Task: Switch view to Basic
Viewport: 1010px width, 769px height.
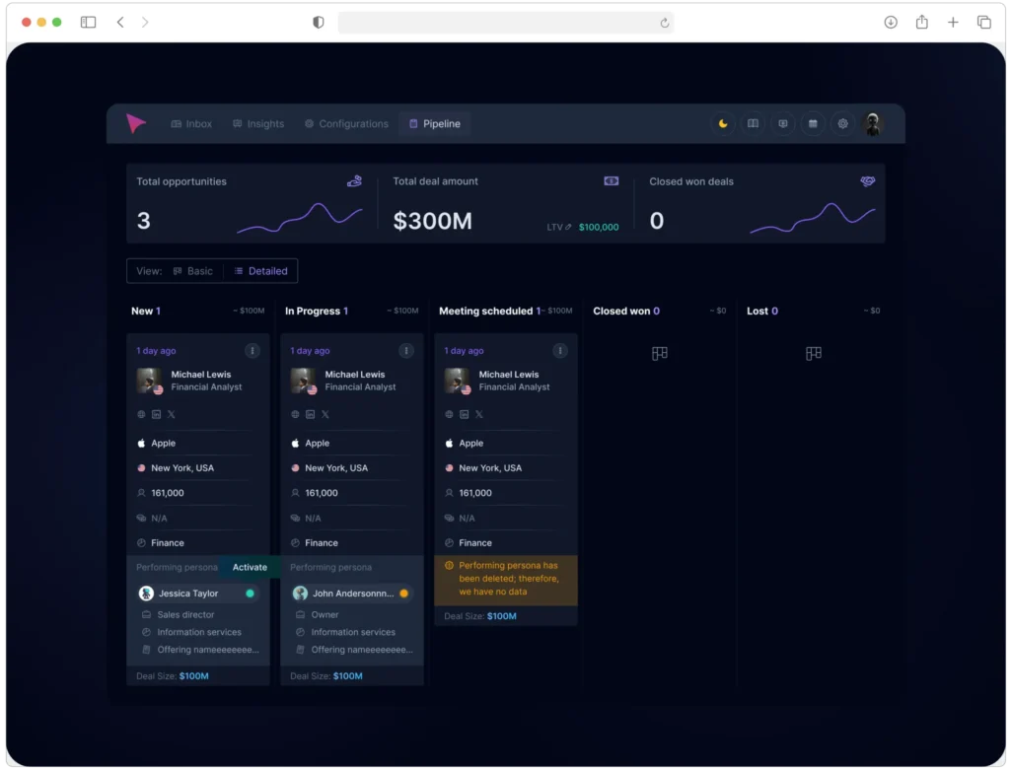Action: click(192, 271)
